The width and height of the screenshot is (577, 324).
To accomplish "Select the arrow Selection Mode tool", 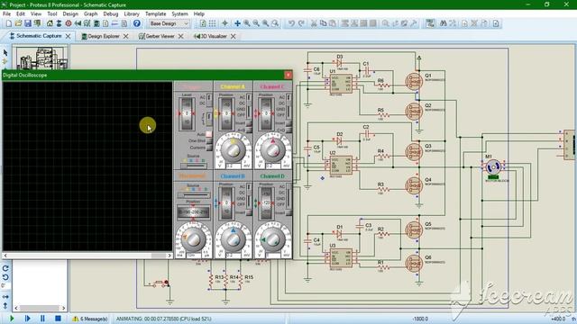I will (5, 53).
